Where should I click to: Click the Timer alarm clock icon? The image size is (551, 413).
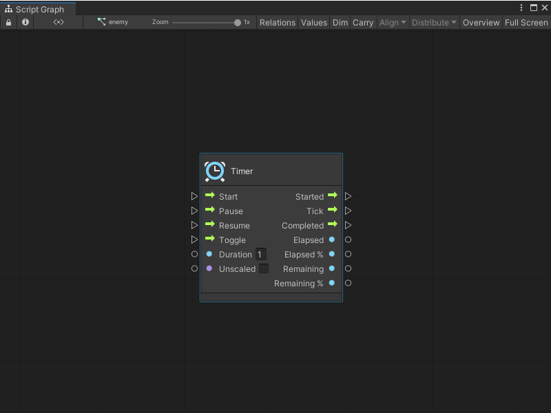214,171
